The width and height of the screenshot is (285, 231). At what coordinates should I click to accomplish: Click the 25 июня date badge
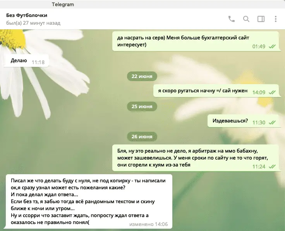tap(142, 106)
